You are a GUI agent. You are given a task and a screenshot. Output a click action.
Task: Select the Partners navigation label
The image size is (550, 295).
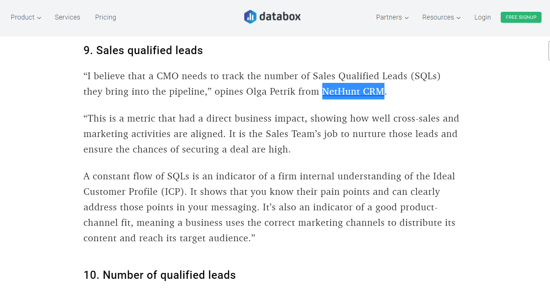click(x=389, y=17)
